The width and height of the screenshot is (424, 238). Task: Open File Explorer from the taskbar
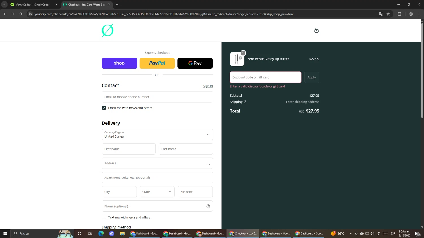(122, 233)
